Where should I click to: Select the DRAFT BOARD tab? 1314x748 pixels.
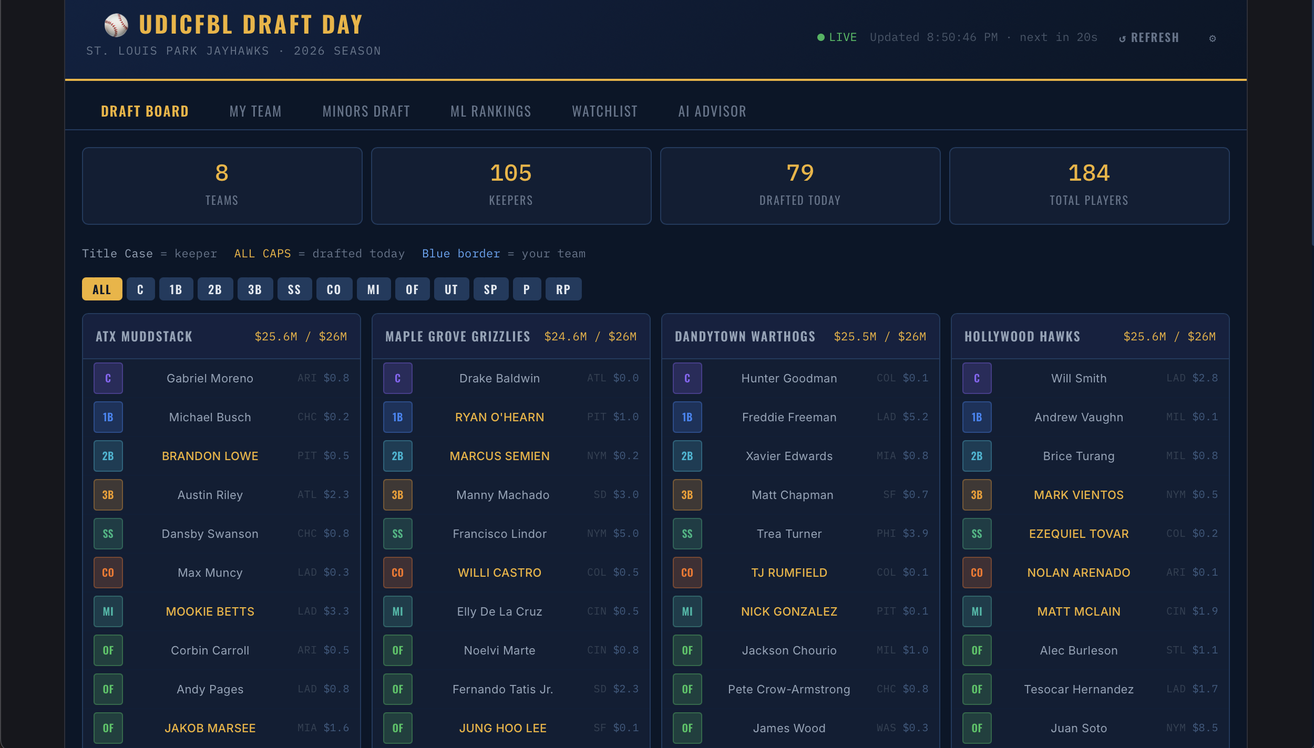145,111
